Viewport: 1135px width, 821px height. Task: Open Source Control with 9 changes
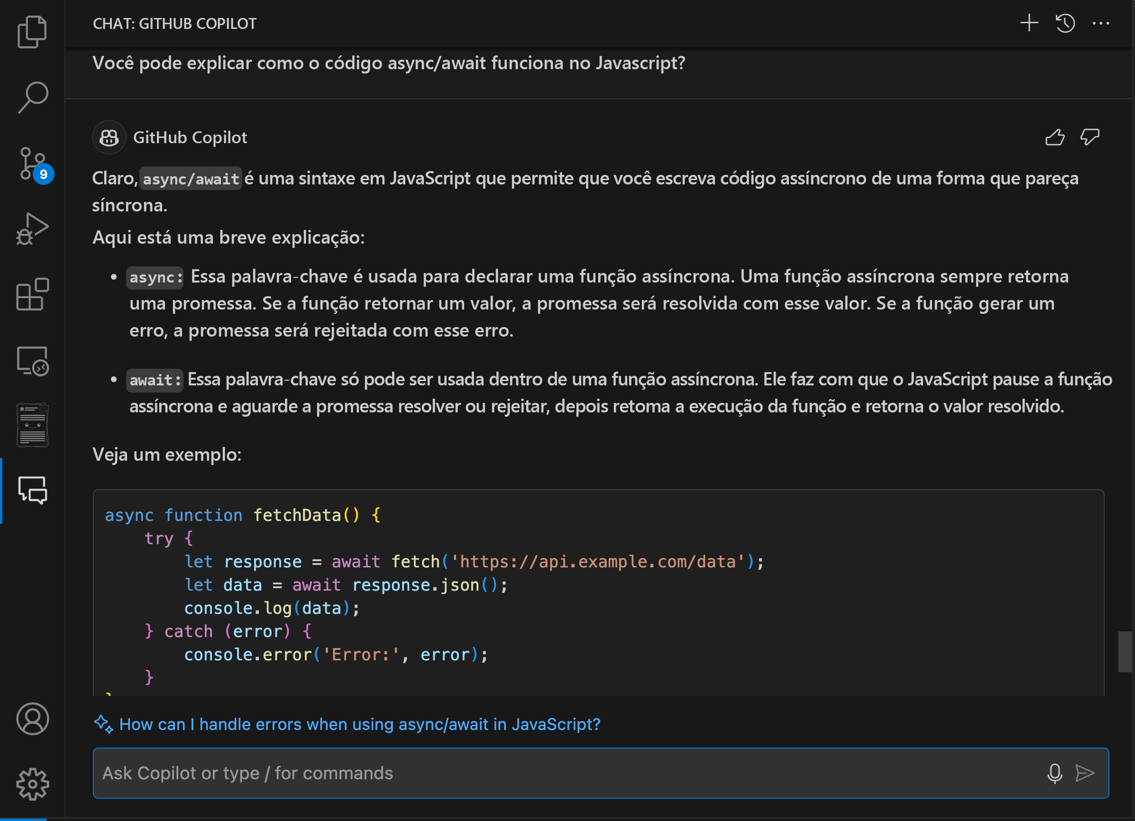coord(32,163)
